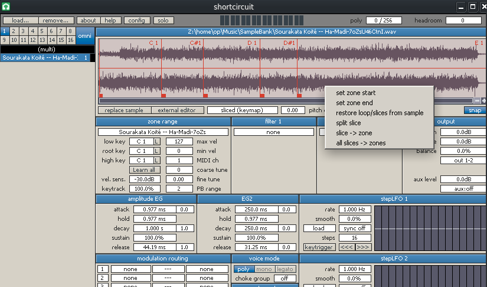The height and width of the screenshot is (287, 487).
Task: Click the stepLFO 1 step graph
Action: coord(430,229)
